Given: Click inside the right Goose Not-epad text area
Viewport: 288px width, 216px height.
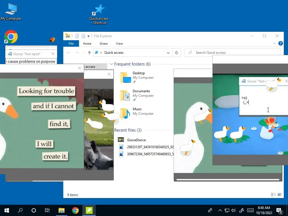Looking at the screenshot, I should (x=264, y=100).
